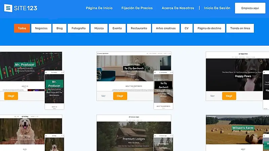Switch to the Negocios category tab
The height and width of the screenshot is (151, 269).
[x=41, y=28]
